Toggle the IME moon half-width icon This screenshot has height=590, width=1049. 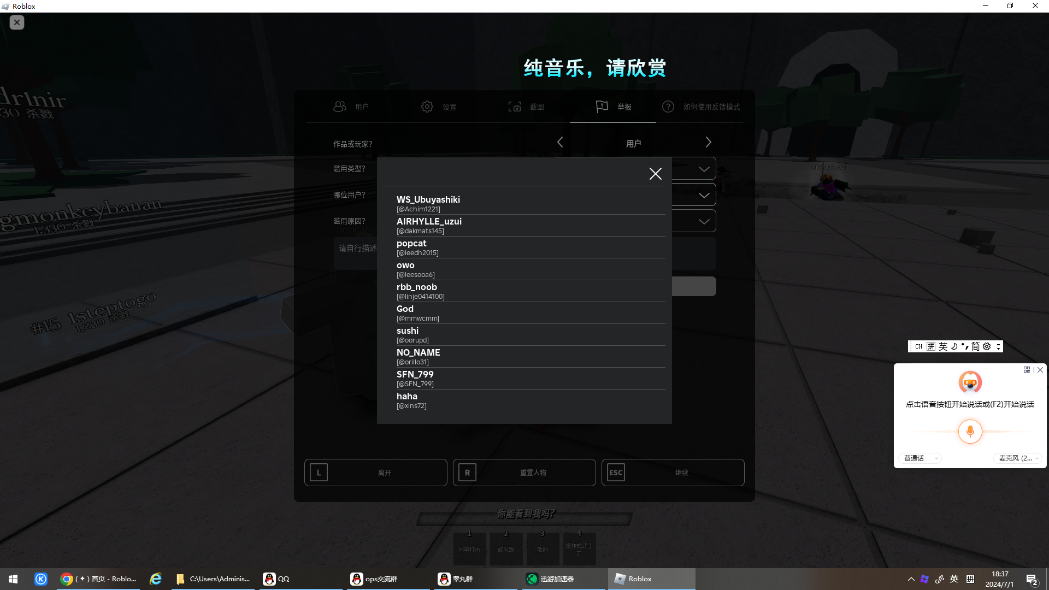click(954, 346)
